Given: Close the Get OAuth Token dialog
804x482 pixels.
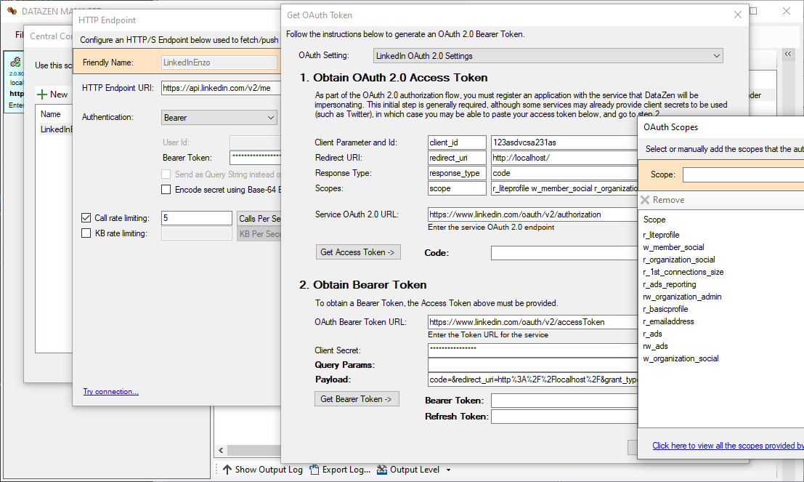Looking at the screenshot, I should pyautogui.click(x=738, y=15).
